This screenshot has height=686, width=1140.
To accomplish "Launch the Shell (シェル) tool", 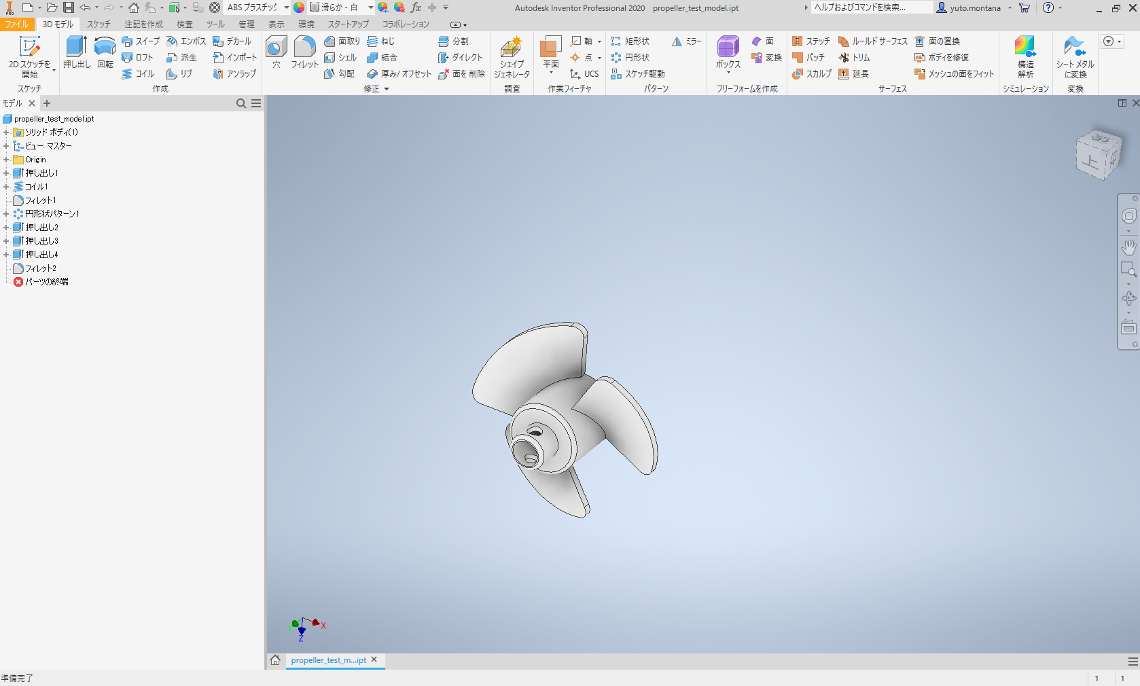I will tap(341, 58).
